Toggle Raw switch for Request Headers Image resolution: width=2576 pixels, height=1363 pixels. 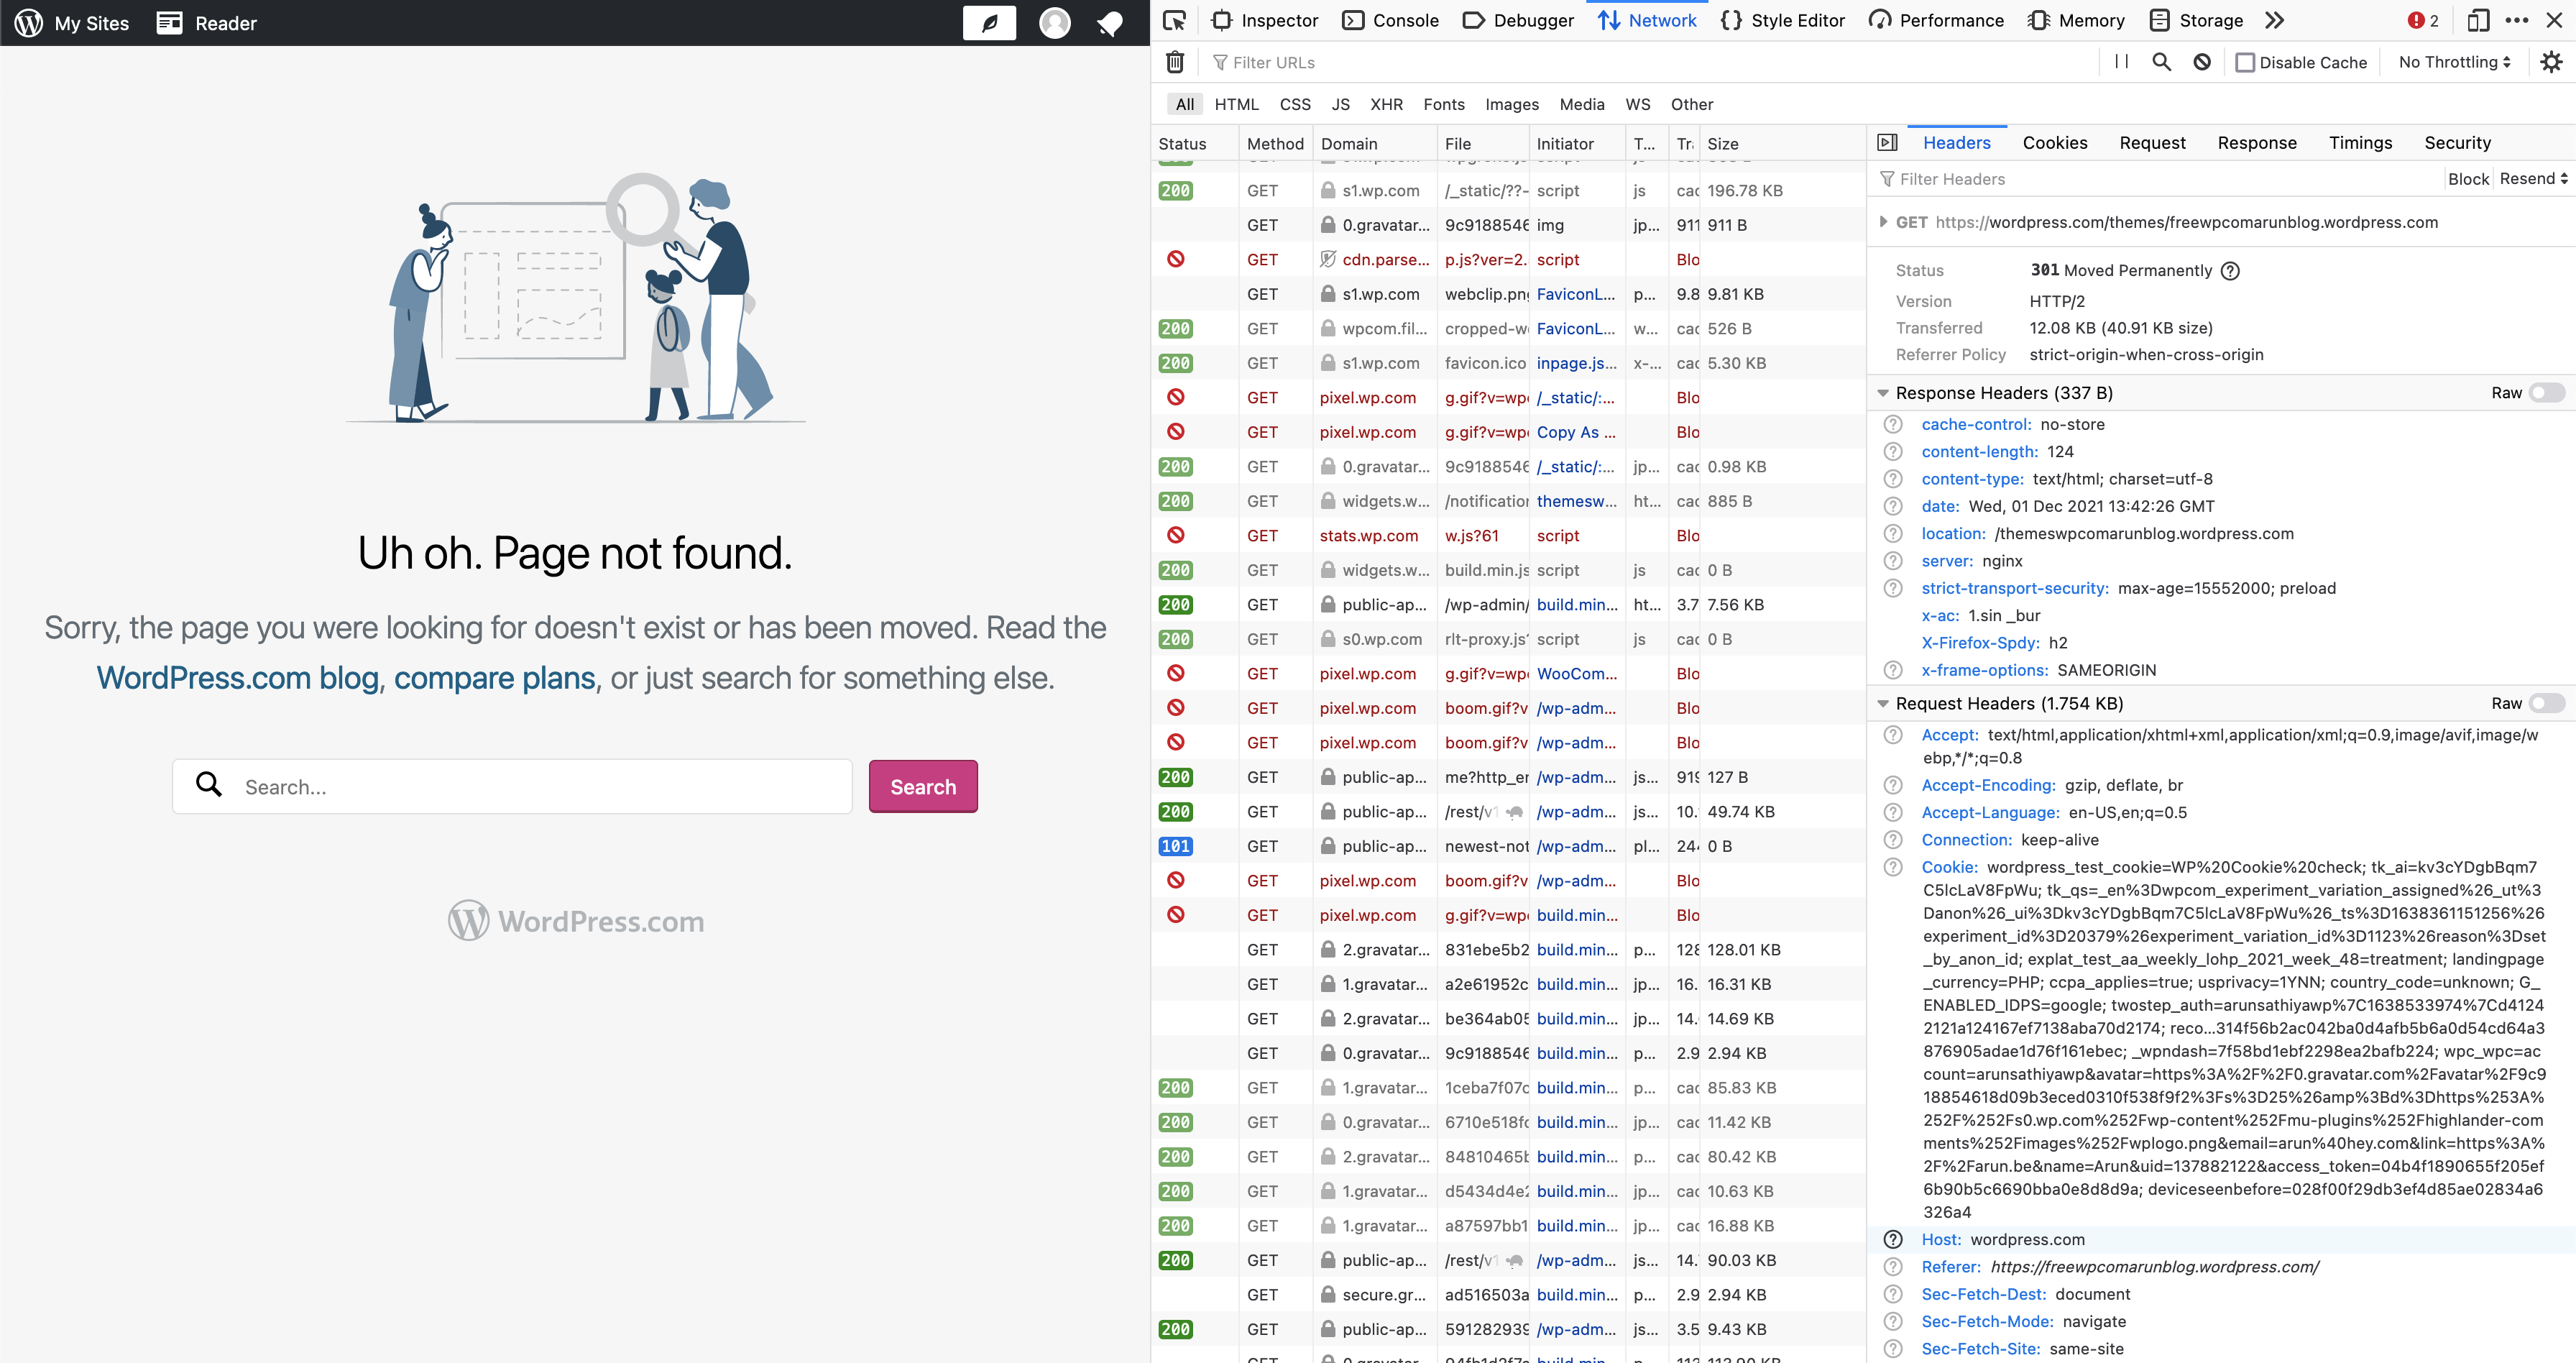[2547, 703]
